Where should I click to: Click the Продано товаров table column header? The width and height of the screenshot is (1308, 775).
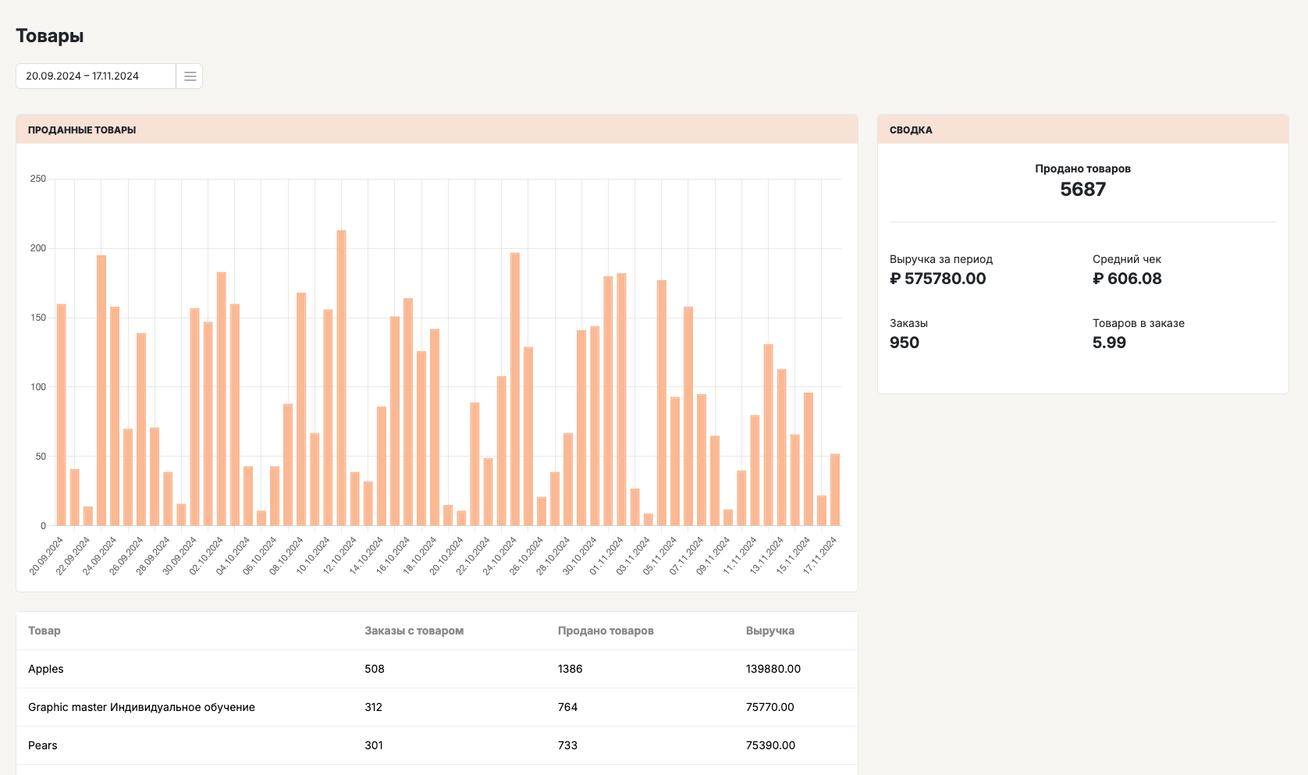tap(606, 631)
